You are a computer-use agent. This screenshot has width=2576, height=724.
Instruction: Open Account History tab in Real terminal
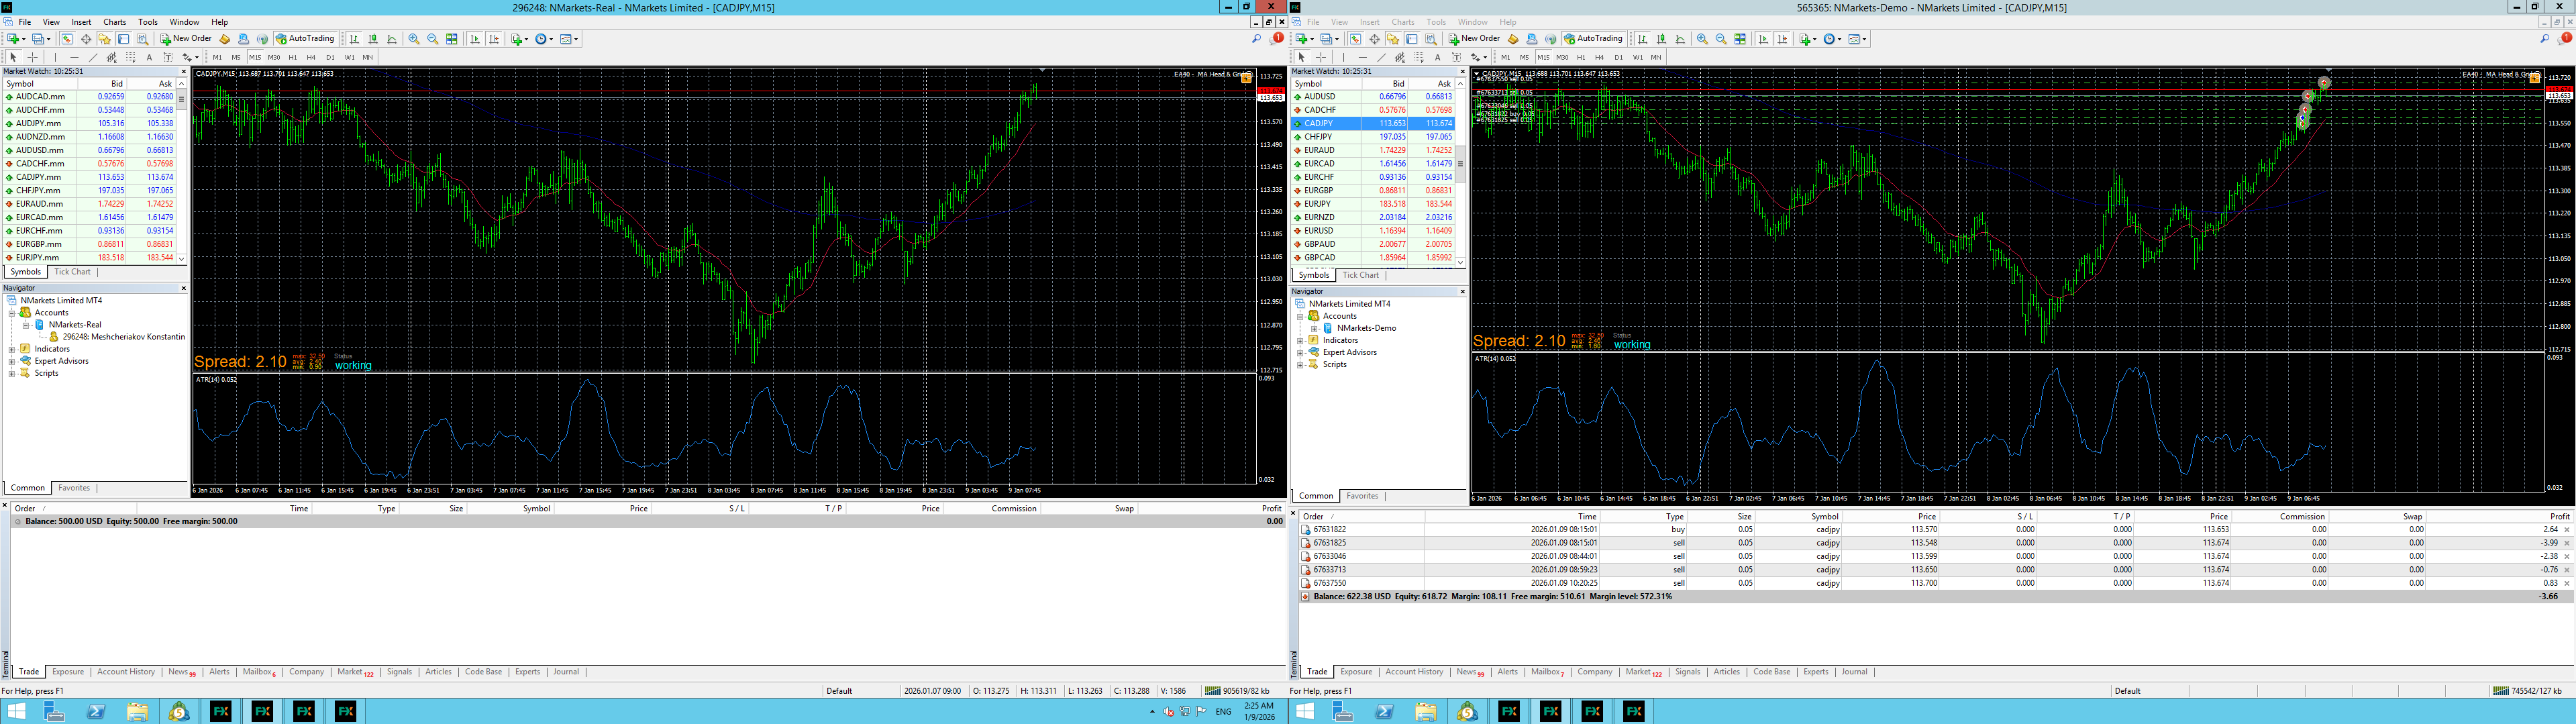tap(126, 672)
